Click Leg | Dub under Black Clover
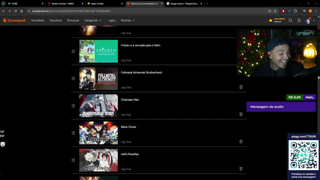The image size is (320, 180). [126, 142]
